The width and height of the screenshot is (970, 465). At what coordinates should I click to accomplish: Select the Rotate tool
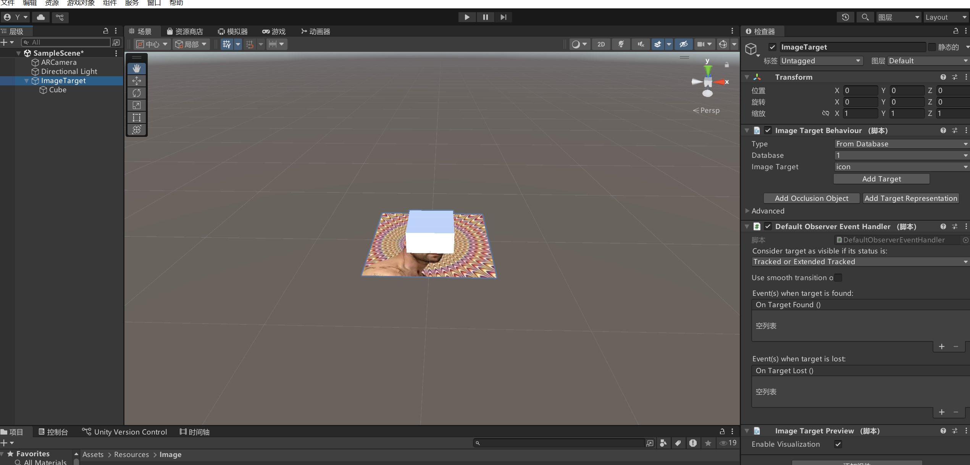point(137,93)
